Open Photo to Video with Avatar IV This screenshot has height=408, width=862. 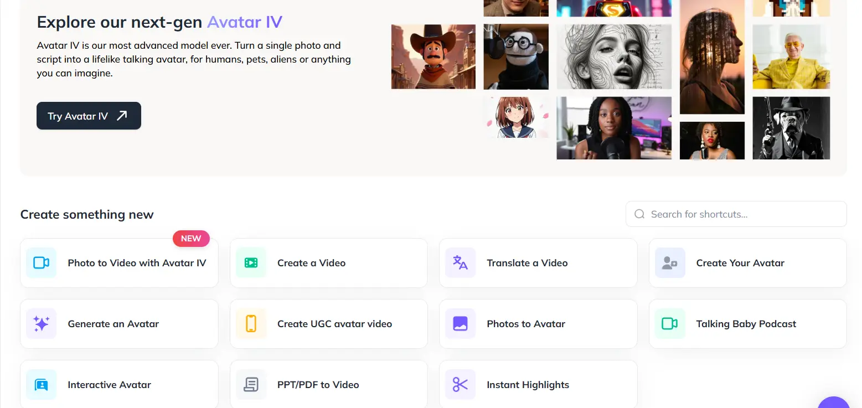[119, 263]
